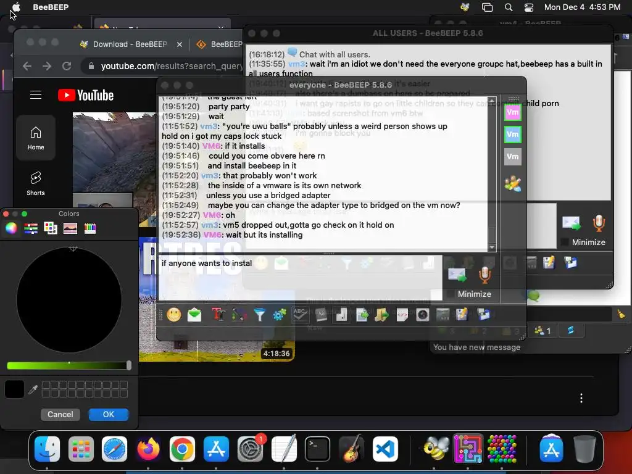Screen dimensions: 632x474
Task: Click the BeeBEEP bee icon in the Dock
Action: [435, 449]
